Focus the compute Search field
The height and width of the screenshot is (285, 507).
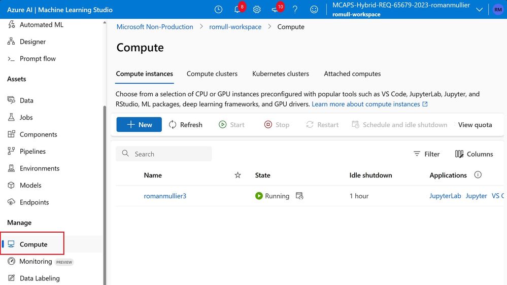click(x=164, y=154)
